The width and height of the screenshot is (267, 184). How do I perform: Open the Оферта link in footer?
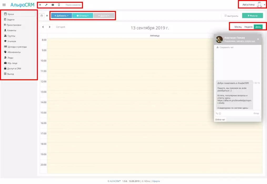click(156, 181)
